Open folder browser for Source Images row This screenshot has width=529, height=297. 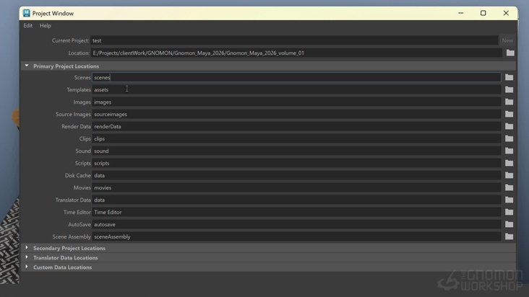click(509, 114)
